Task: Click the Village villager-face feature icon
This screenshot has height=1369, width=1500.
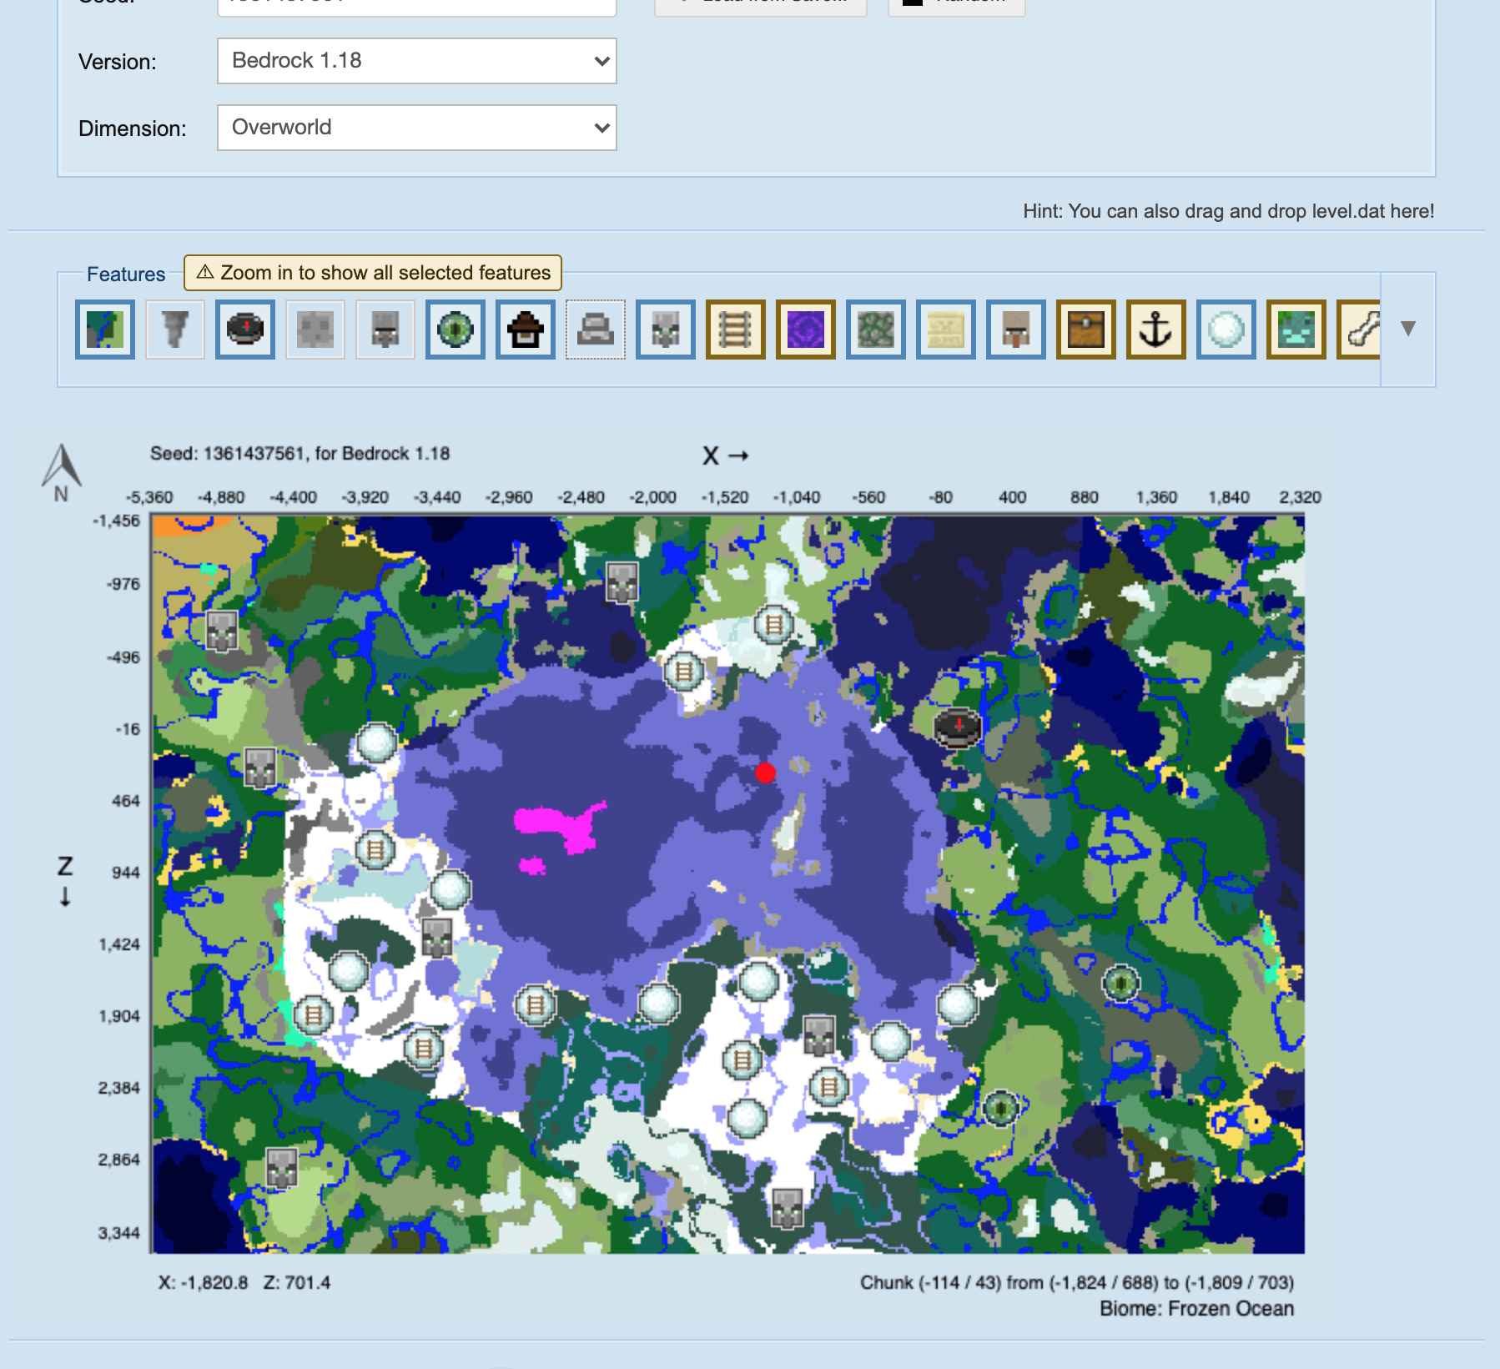Action: tap(1016, 330)
